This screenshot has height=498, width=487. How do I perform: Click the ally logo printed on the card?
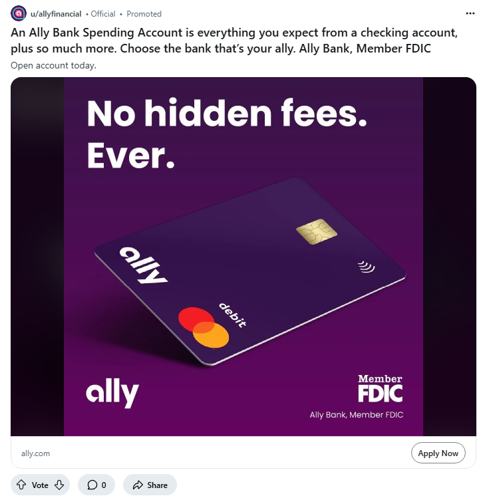click(x=143, y=265)
